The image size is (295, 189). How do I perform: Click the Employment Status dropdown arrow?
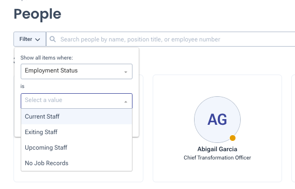126,72
